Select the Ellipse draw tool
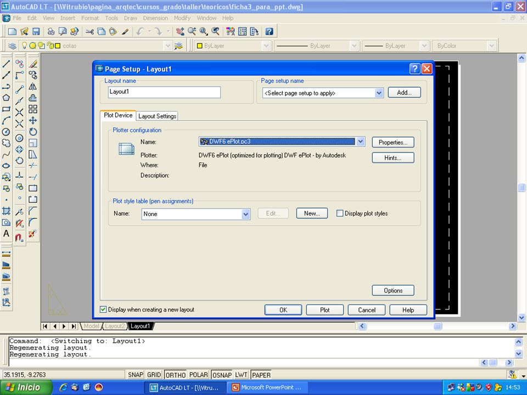The image size is (527, 395). click(6, 166)
